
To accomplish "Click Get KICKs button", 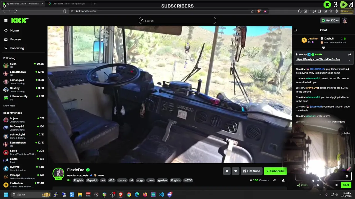I will tap(330, 20).
